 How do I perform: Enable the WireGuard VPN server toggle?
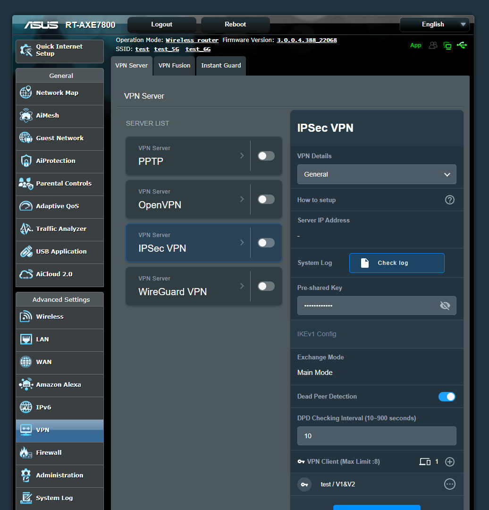point(266,286)
